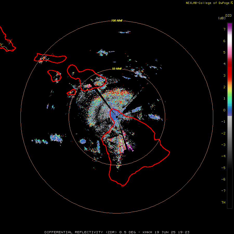Click the radar site center dot
234x234 pixels.
117,117
